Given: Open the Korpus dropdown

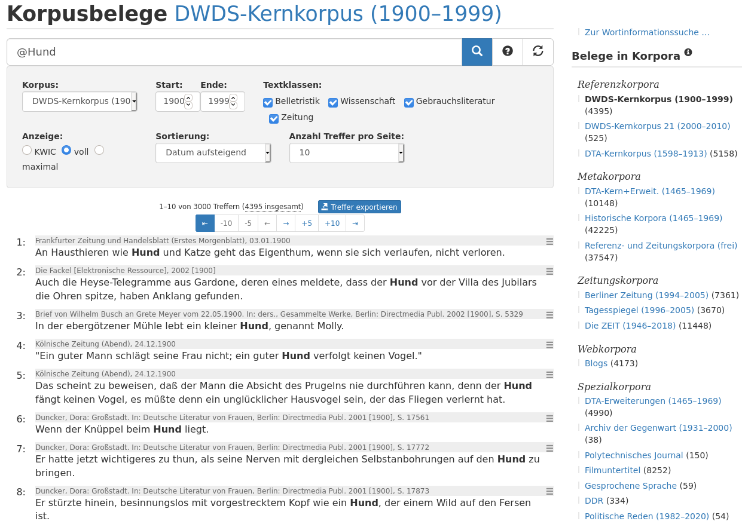Looking at the screenshot, I should pyautogui.click(x=80, y=102).
